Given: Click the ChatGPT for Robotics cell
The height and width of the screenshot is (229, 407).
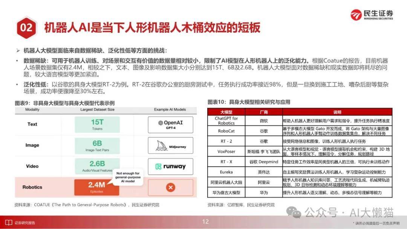Looking at the screenshot, I should pyautogui.click(x=226, y=121).
